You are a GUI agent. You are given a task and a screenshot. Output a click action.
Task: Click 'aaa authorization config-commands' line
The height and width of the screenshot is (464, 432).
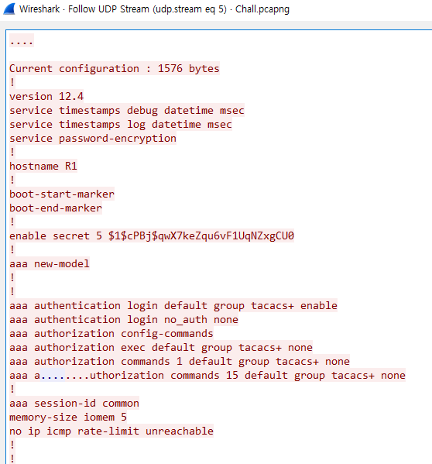(111, 334)
